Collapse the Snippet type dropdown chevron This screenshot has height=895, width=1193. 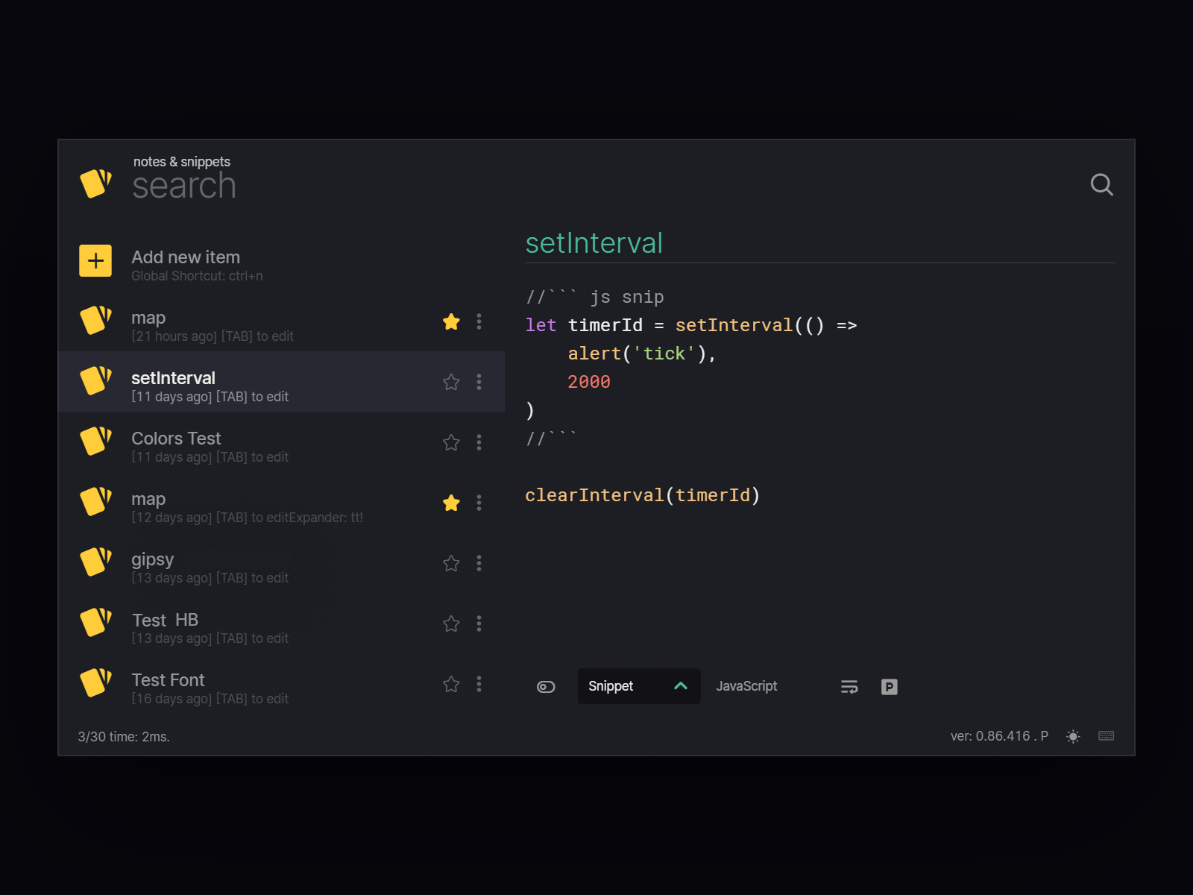pyautogui.click(x=679, y=686)
